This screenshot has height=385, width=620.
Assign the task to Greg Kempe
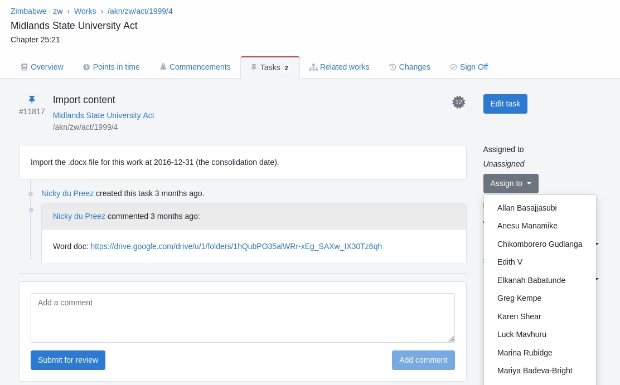(519, 298)
